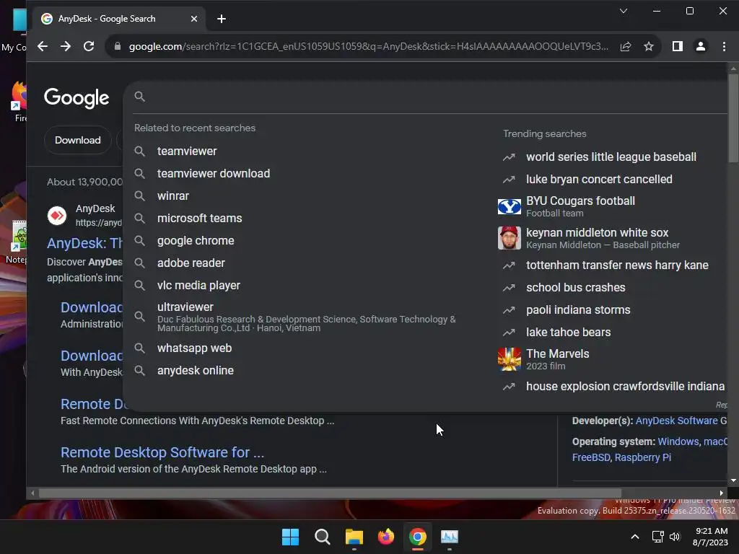The width and height of the screenshot is (739, 554).
Task: Launch Firefox from the taskbar
Action: (x=386, y=537)
